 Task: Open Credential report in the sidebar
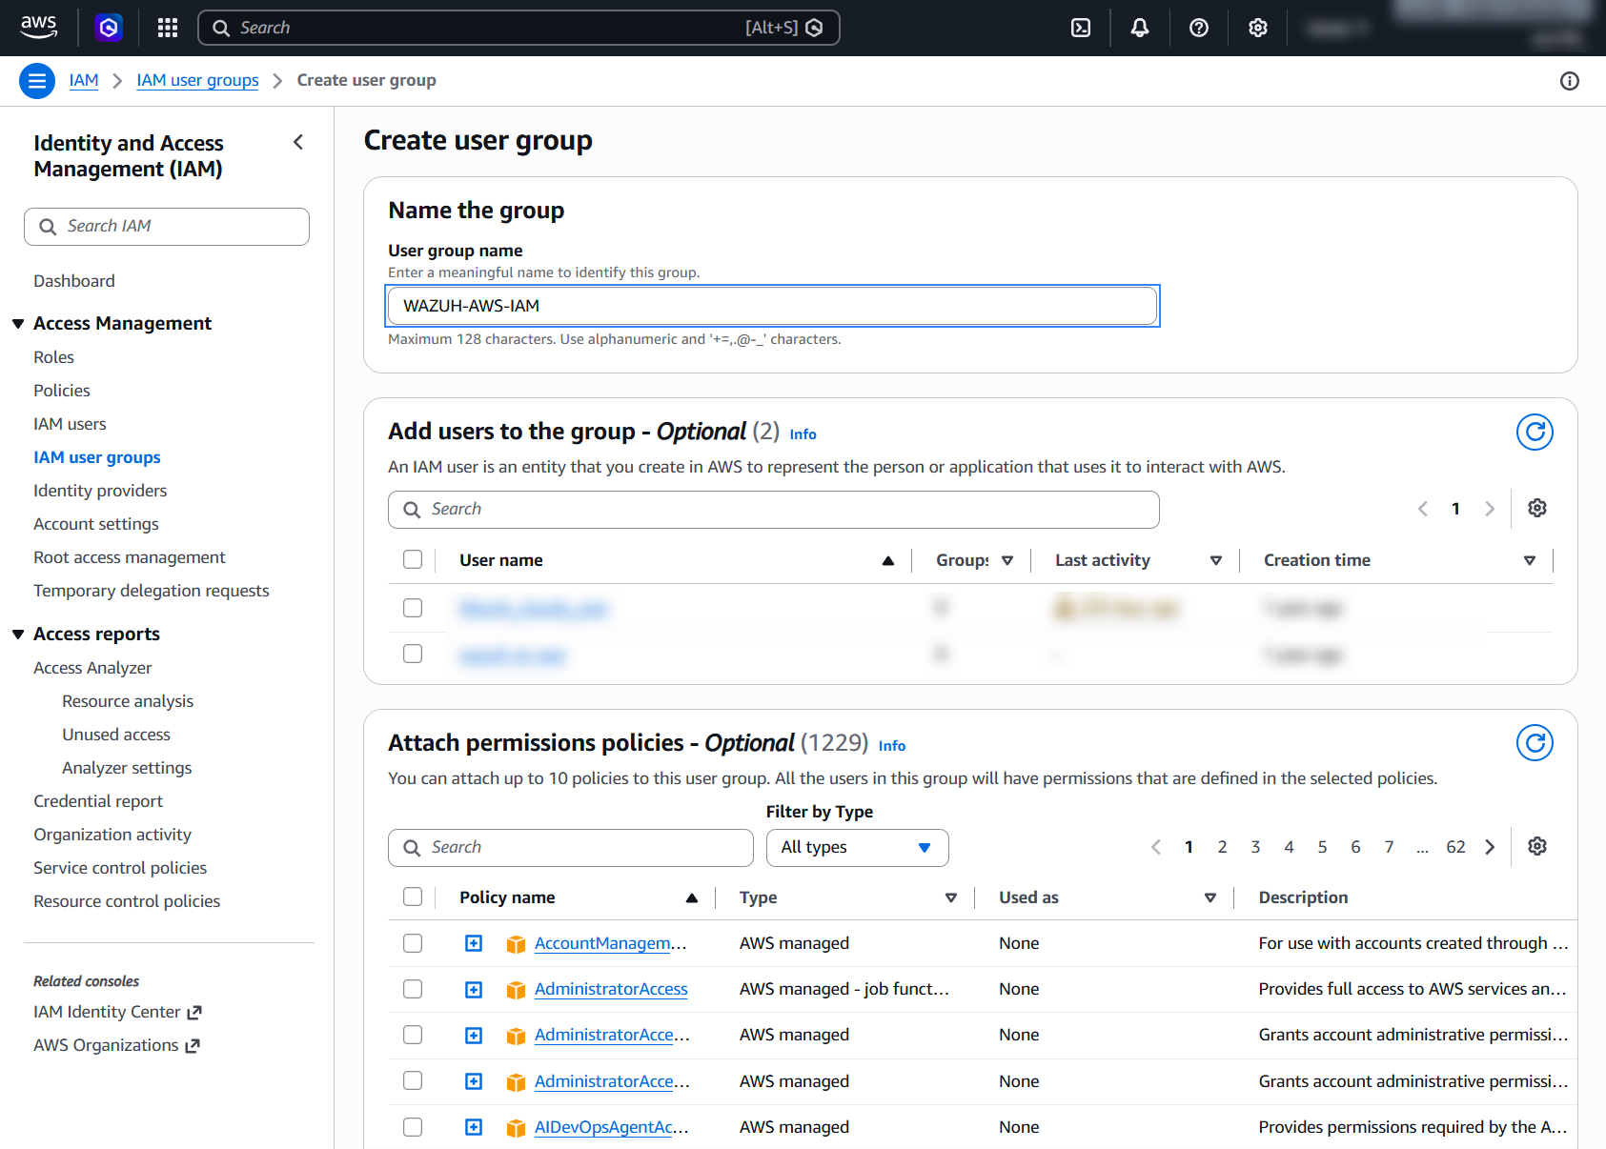pyautogui.click(x=98, y=801)
